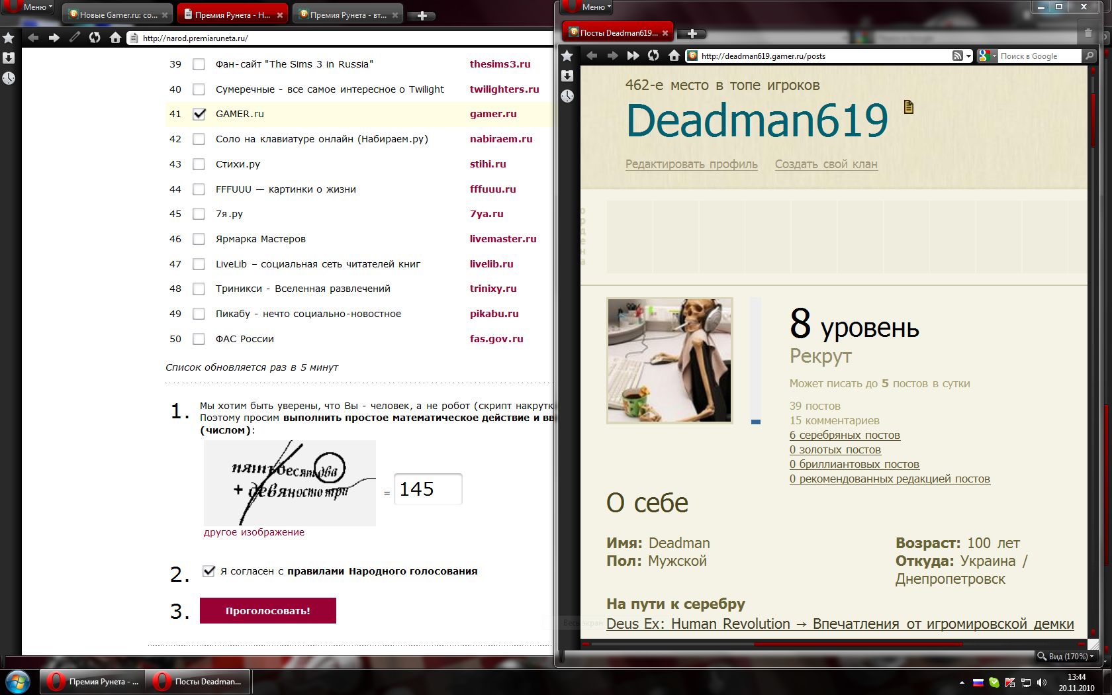Click the skeleton avatar picture
The width and height of the screenshot is (1112, 695).
670,361
